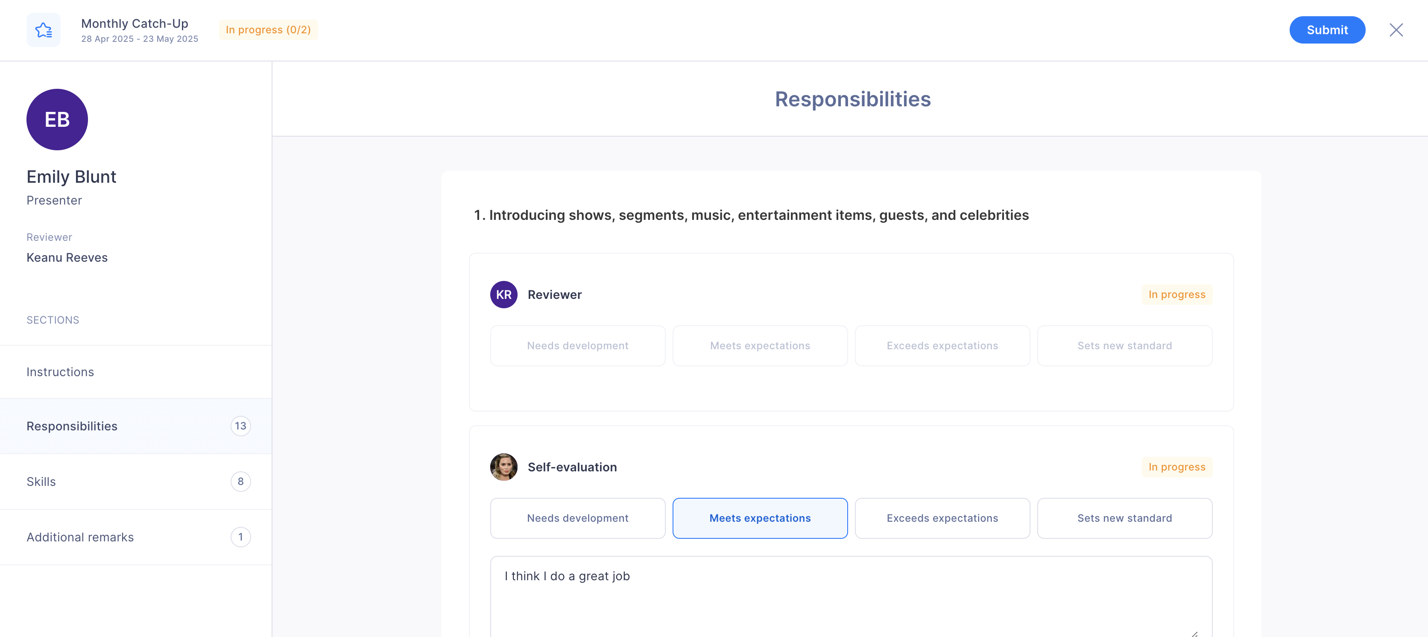The height and width of the screenshot is (637, 1428).
Task: Choose Self-evaluation Exceeds expectations option
Action: (942, 518)
